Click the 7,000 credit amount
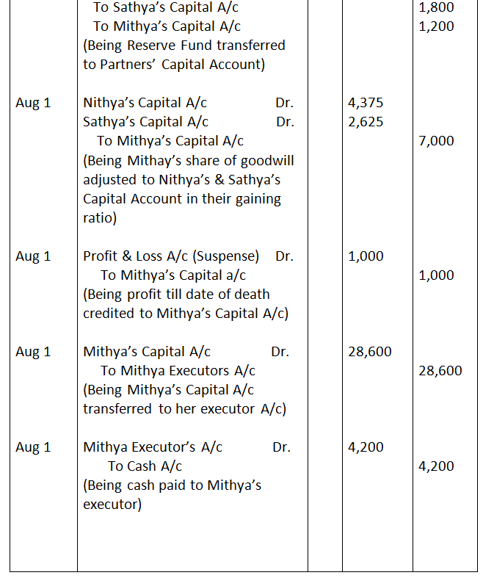 436,141
